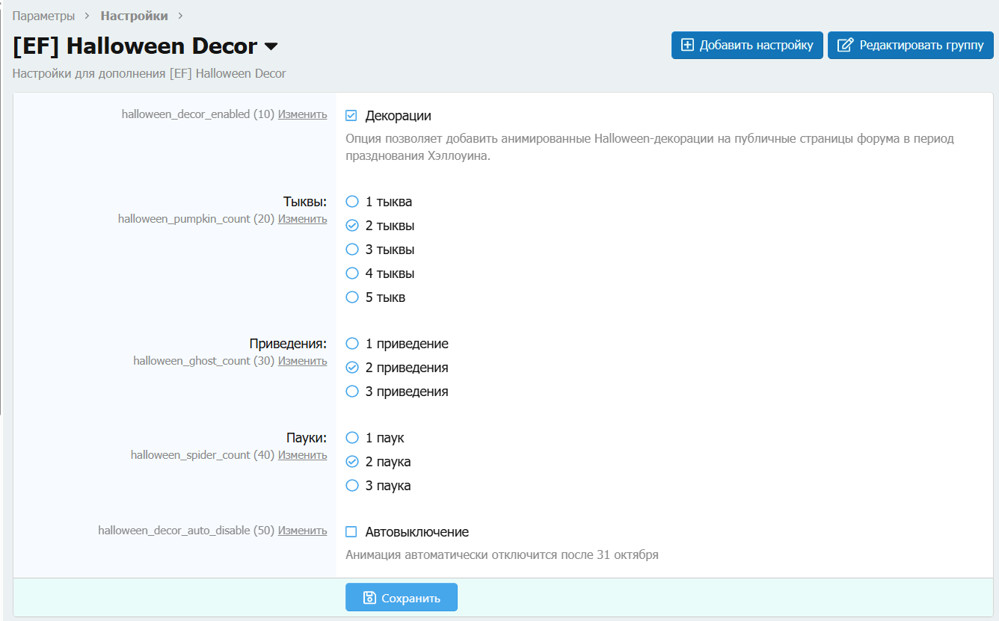Uncheck the Декорации checkbox
The width and height of the screenshot is (999, 621).
[351, 116]
